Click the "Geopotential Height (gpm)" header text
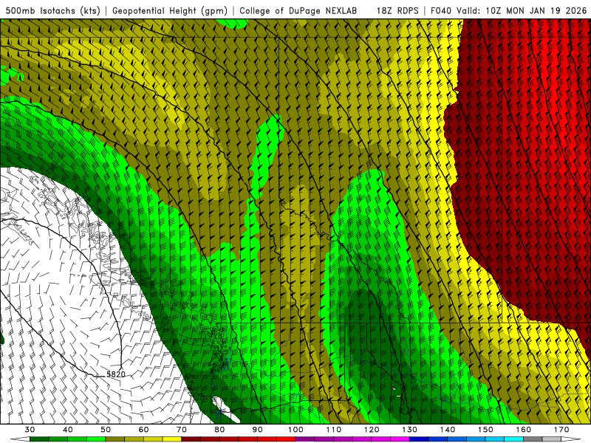Screen dimensions: 591x443 coord(170,11)
